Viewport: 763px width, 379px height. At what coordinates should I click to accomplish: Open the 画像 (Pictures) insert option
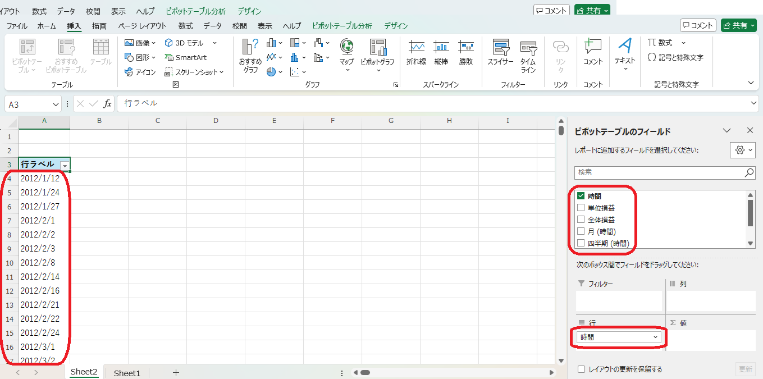tap(140, 43)
